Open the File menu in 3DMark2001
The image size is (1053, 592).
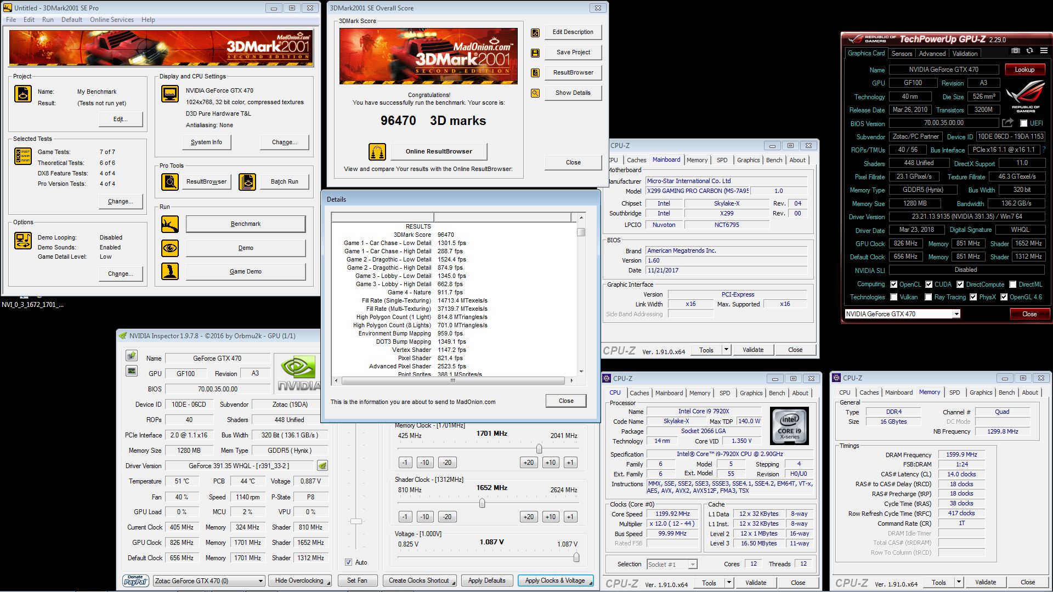(11, 20)
